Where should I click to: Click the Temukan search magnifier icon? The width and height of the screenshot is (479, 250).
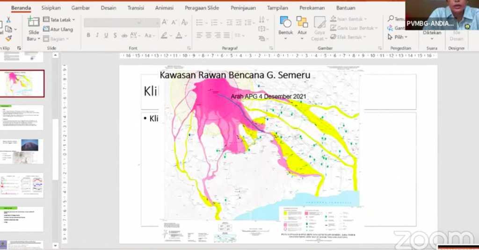pos(391,19)
